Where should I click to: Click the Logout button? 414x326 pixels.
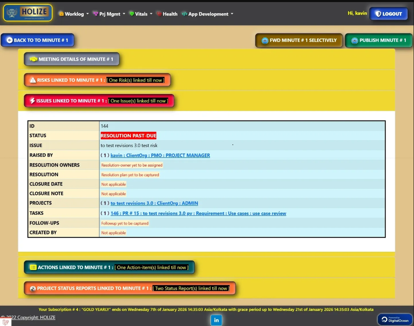coord(388,14)
